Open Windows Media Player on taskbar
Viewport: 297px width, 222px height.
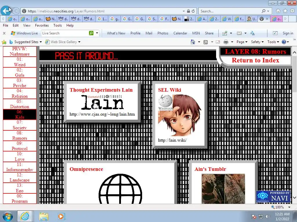(x=61, y=217)
